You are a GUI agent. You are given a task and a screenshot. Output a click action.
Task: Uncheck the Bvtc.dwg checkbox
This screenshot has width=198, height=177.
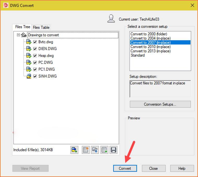35,42
